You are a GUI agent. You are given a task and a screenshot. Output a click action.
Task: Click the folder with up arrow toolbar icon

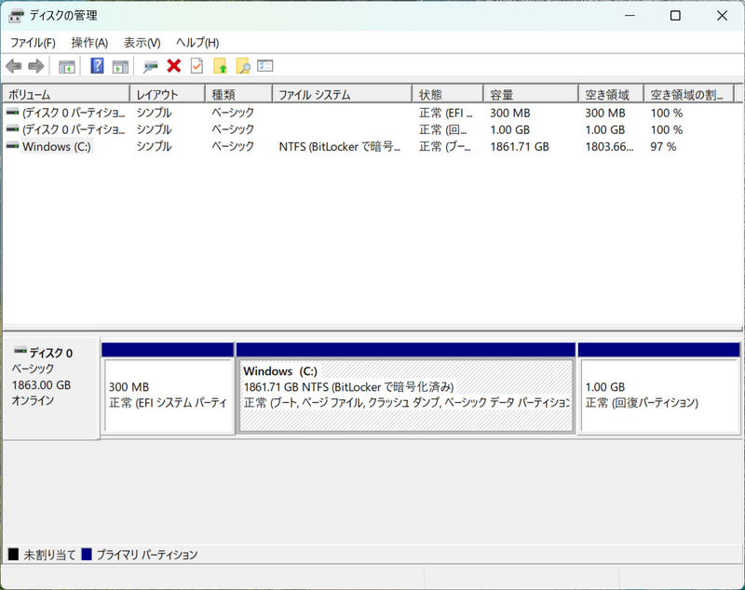[221, 65]
